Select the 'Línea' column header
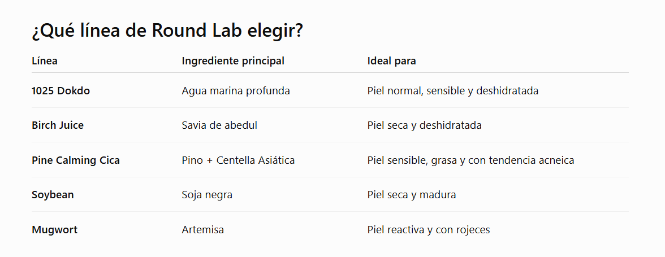 point(45,61)
